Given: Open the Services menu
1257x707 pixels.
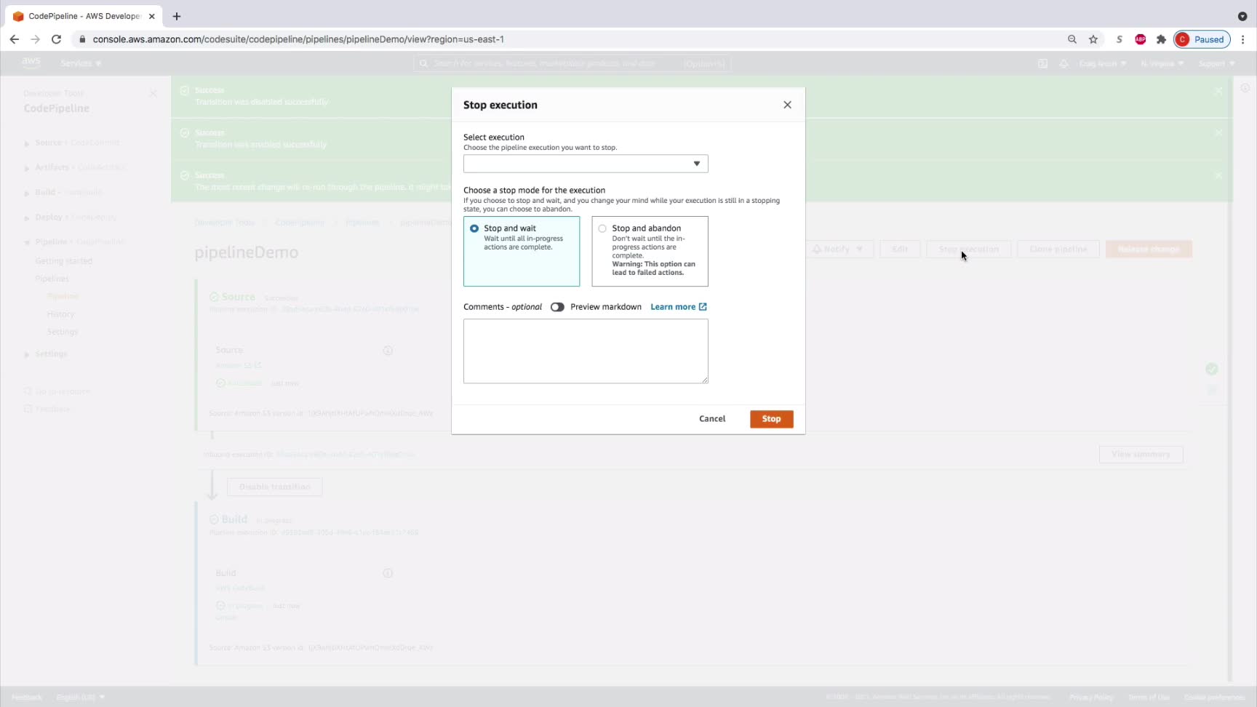Looking at the screenshot, I should pos(81,63).
